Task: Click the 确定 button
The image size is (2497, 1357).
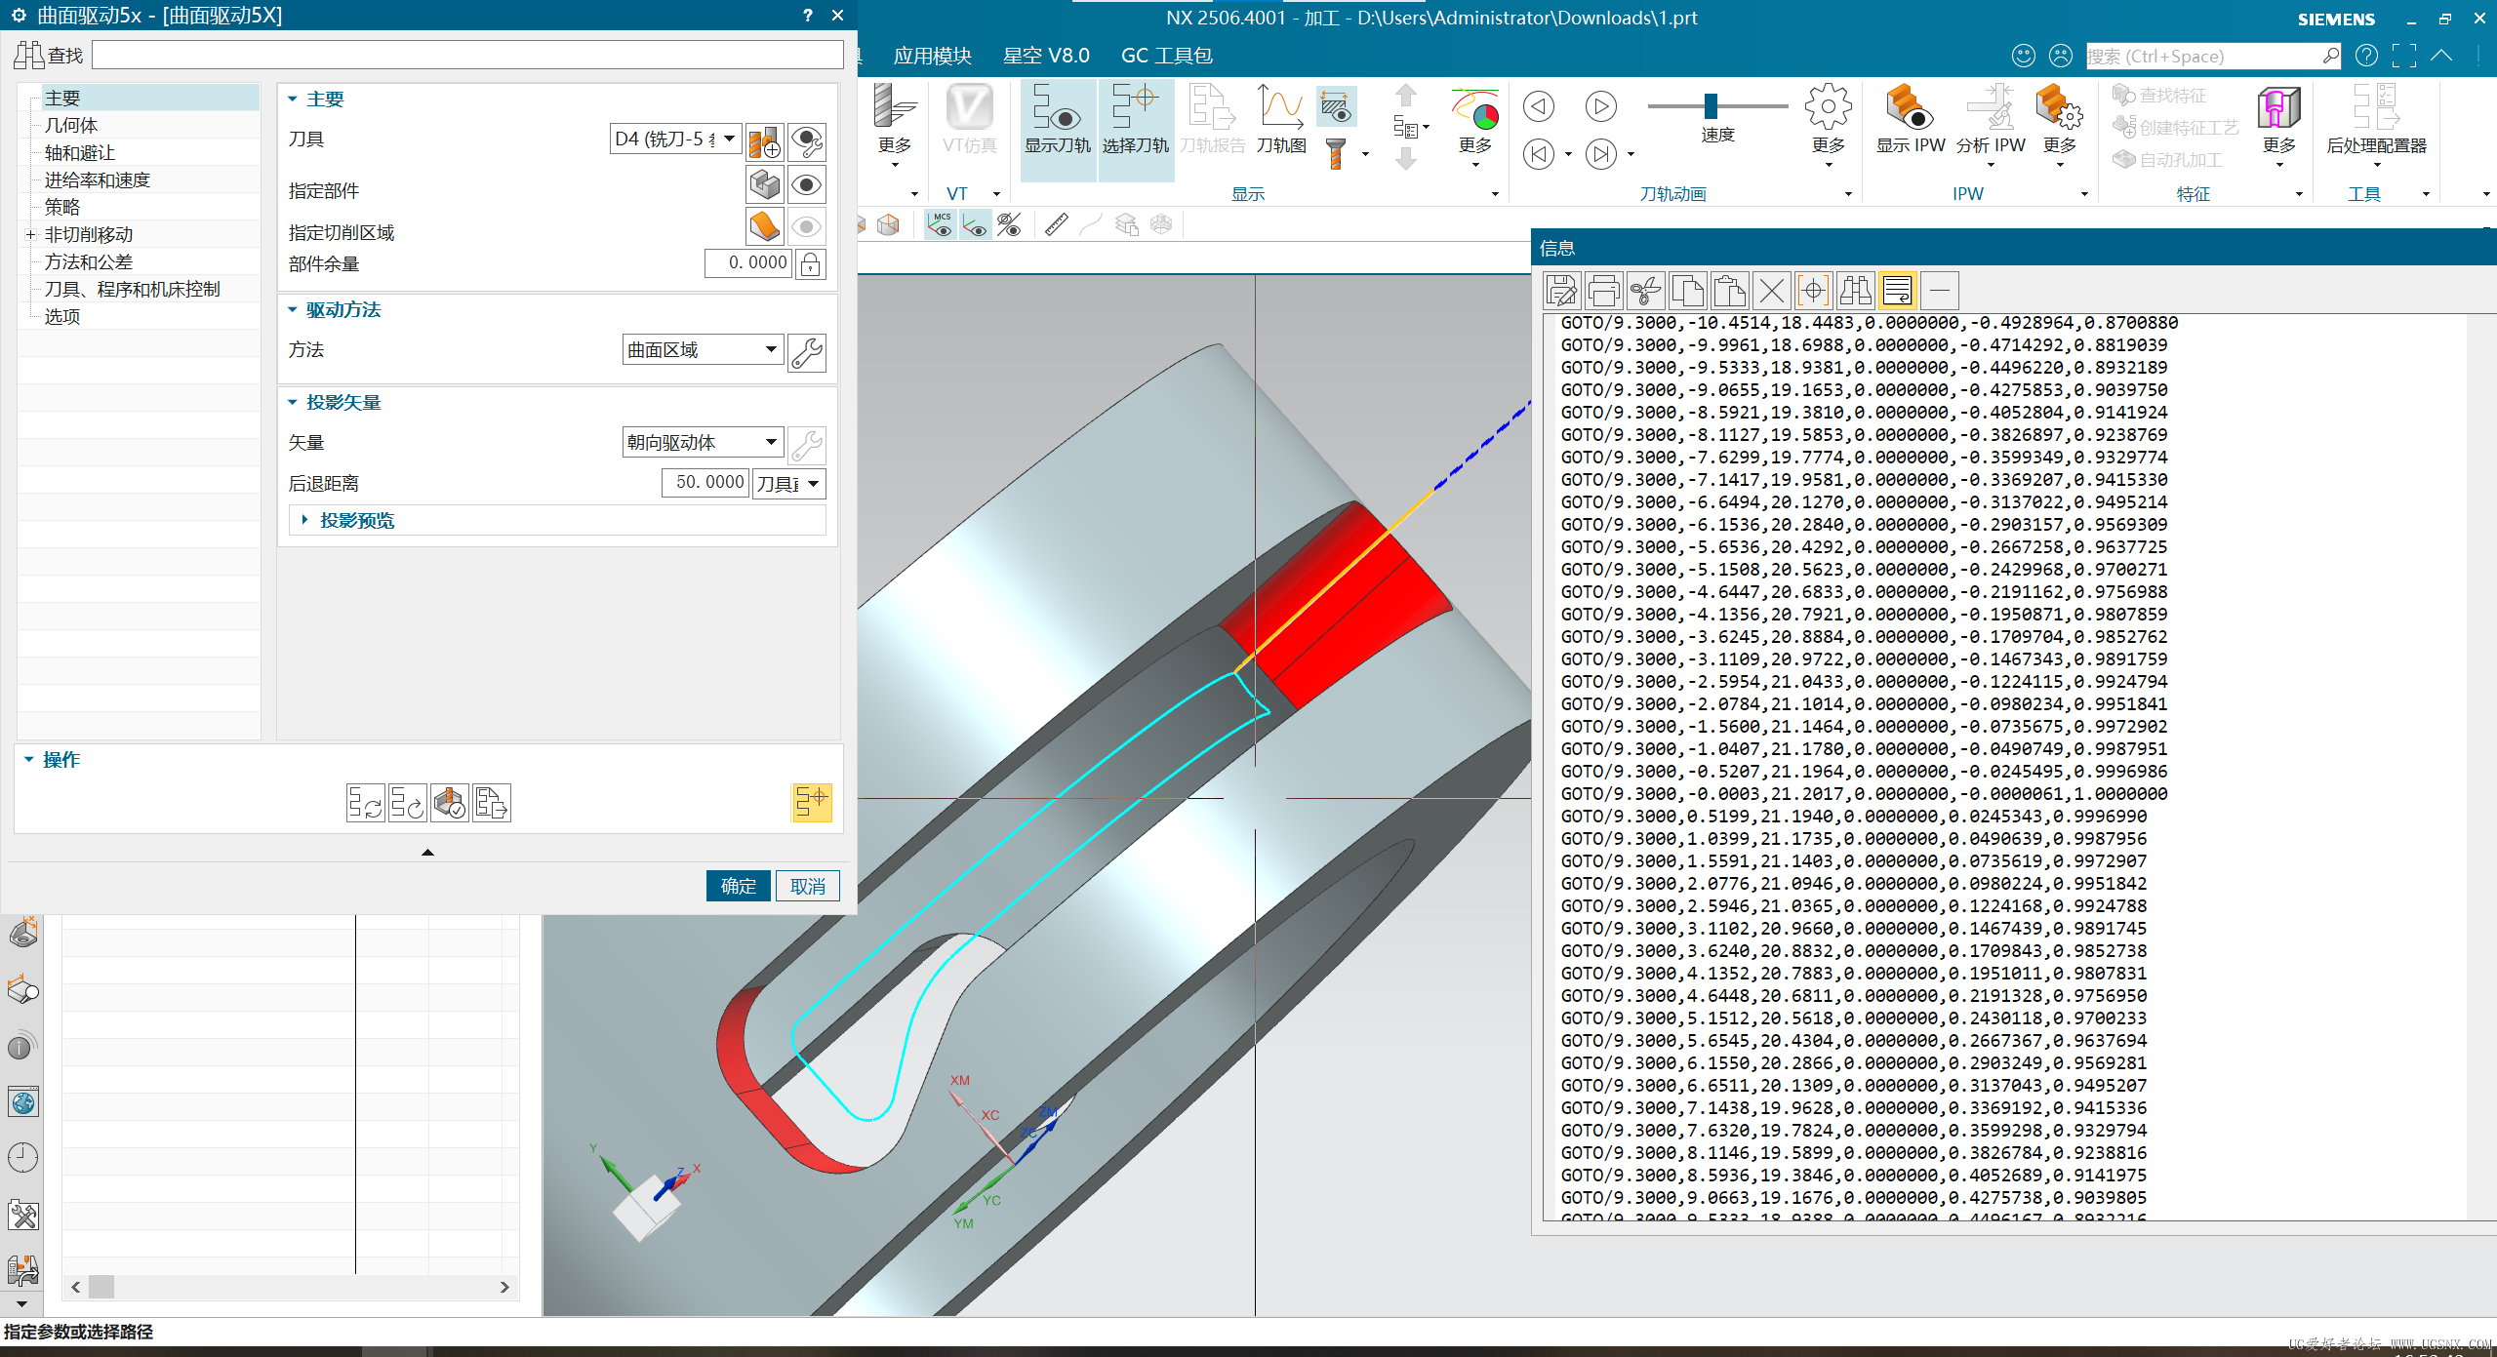Action: (x=738, y=886)
